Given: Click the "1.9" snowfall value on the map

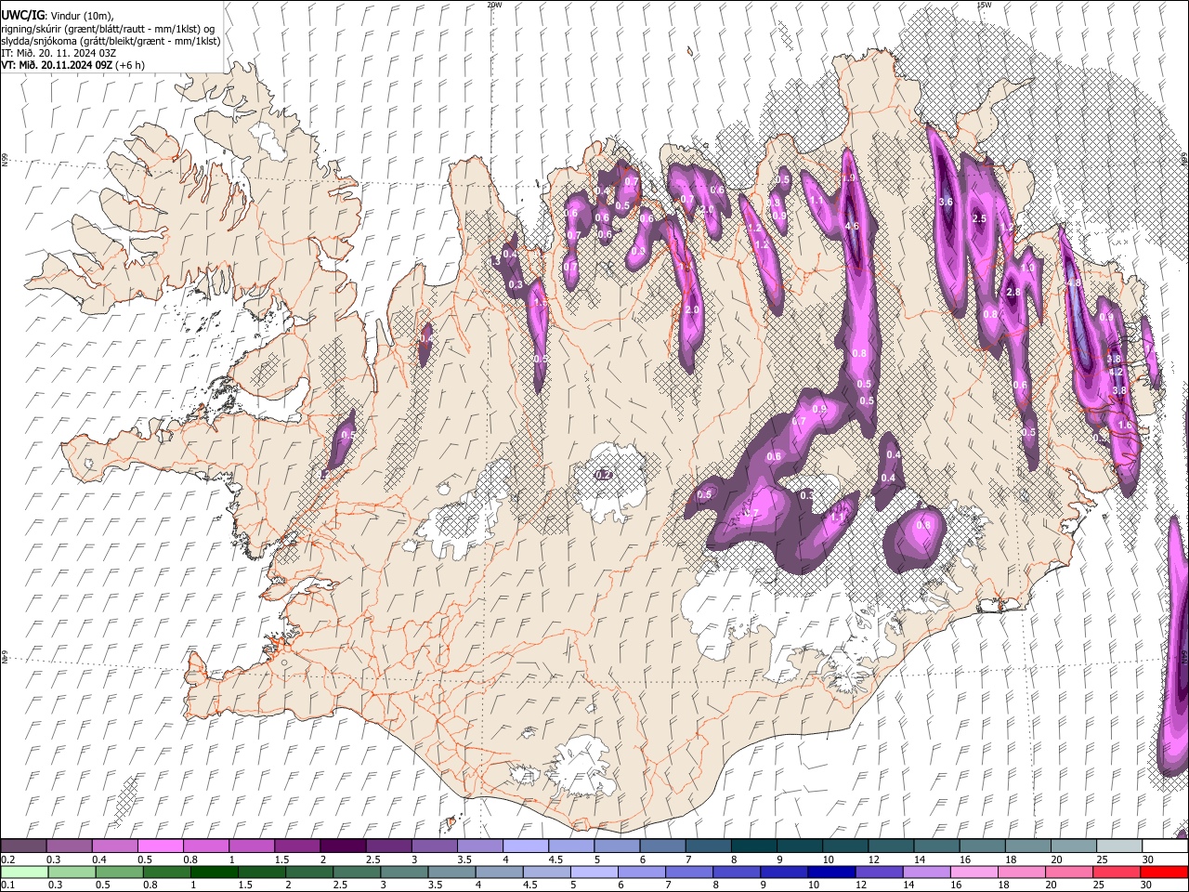Looking at the screenshot, I should (847, 177).
